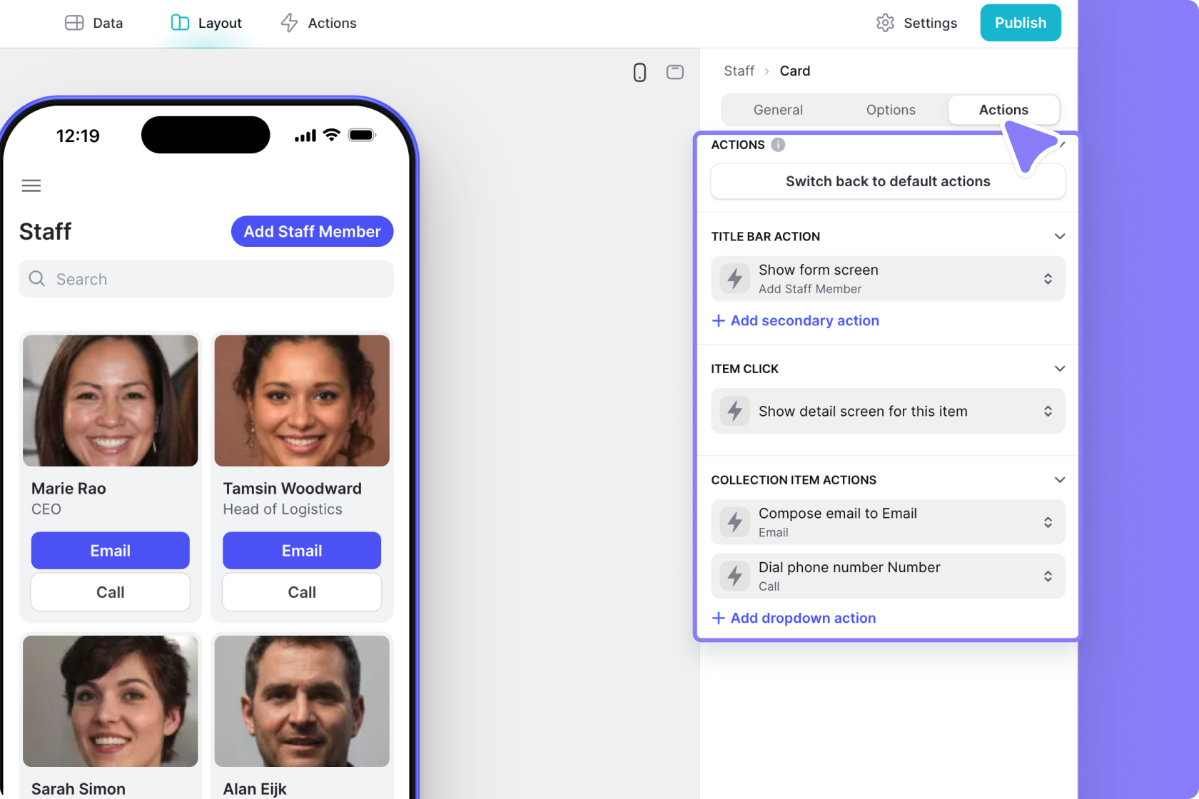This screenshot has height=799, width=1199.
Task: Collapse the Collection Item Actions section
Action: [1059, 480]
